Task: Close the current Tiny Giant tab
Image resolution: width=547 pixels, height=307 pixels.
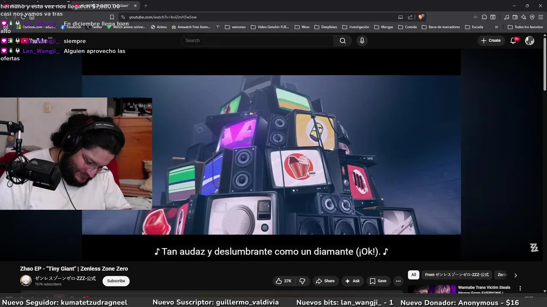Action: [x=135, y=6]
